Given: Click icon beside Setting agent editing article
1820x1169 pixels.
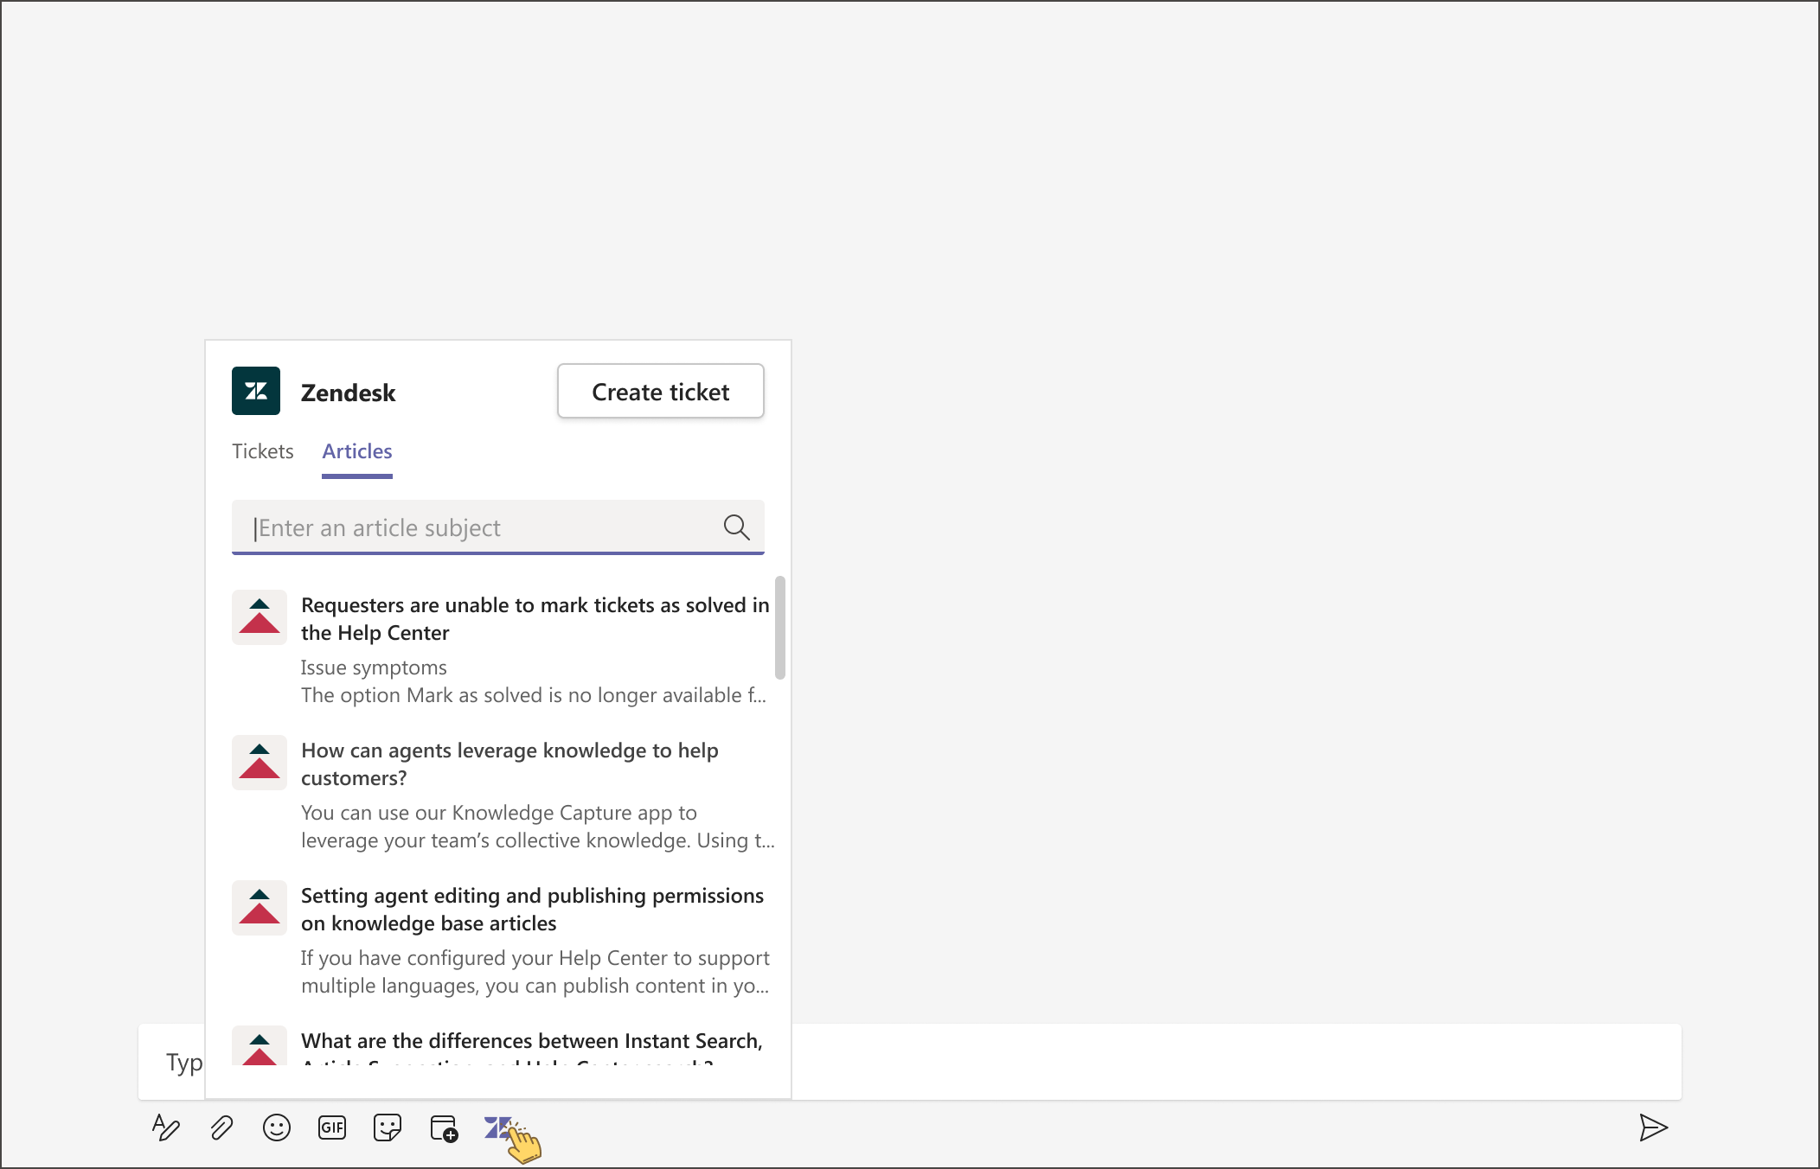Looking at the screenshot, I should click(x=260, y=908).
